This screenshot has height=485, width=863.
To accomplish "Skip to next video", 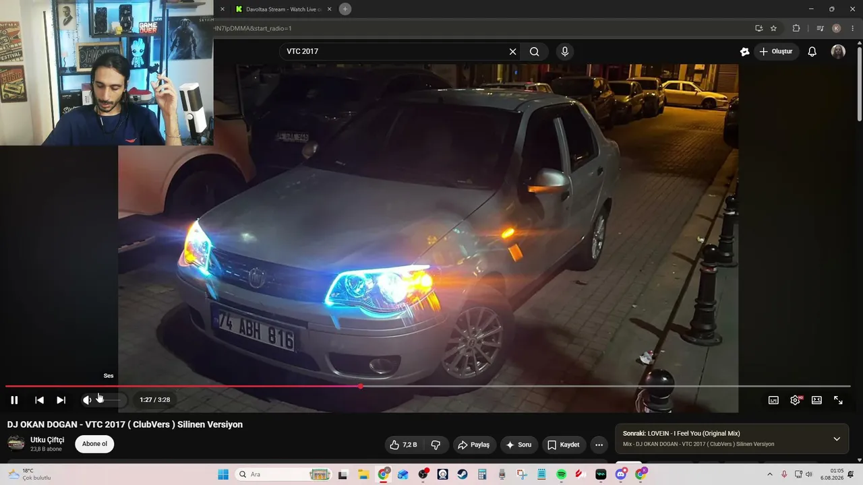I will (x=61, y=400).
